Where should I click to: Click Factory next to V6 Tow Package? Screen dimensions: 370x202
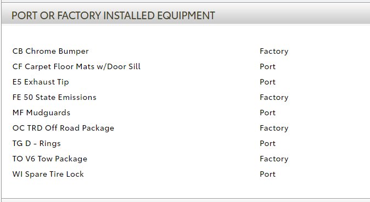tap(274, 159)
